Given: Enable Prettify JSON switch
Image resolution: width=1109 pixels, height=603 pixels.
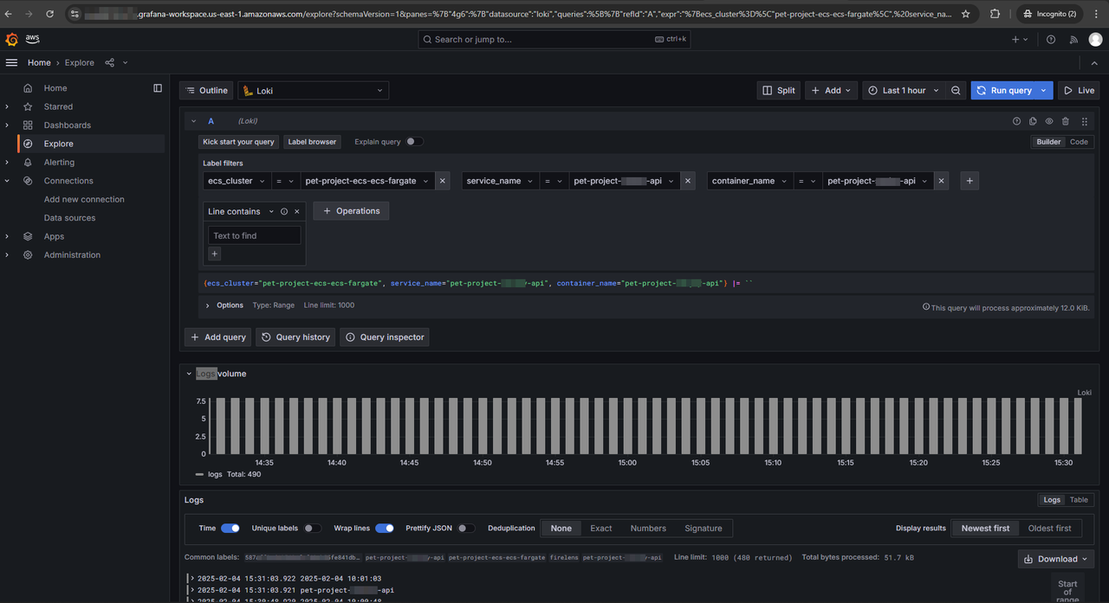Looking at the screenshot, I should (x=466, y=528).
